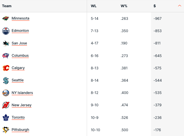The height and width of the screenshot is (136, 184).
Task: Click the Seattle Kraken logo icon
Action: coord(6,80)
